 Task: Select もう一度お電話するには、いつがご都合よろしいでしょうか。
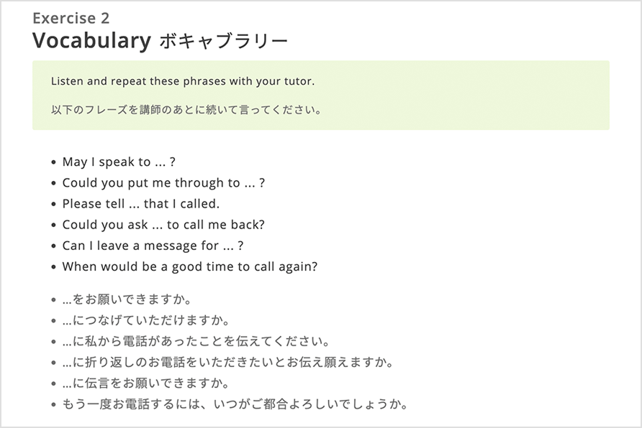coord(235,405)
